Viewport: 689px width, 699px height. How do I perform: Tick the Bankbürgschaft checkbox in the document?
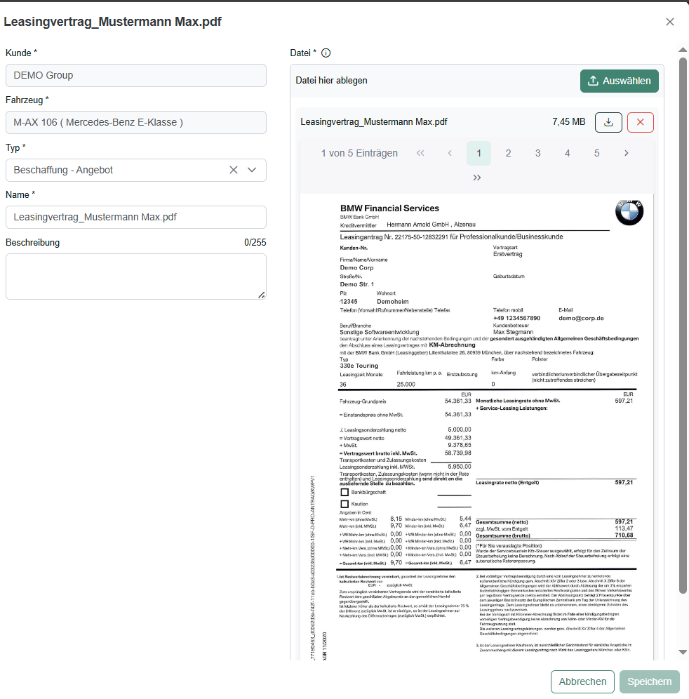point(344,493)
